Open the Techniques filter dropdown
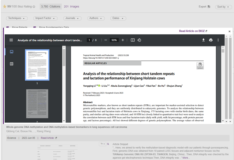The image size is (234, 160). pos(17,18)
